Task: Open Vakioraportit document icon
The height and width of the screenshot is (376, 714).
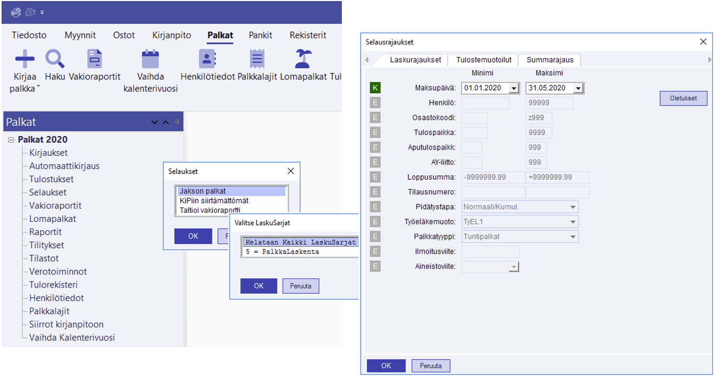Action: [95, 59]
